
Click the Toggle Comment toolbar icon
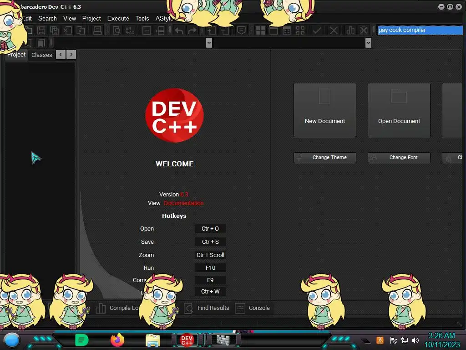pos(241,30)
